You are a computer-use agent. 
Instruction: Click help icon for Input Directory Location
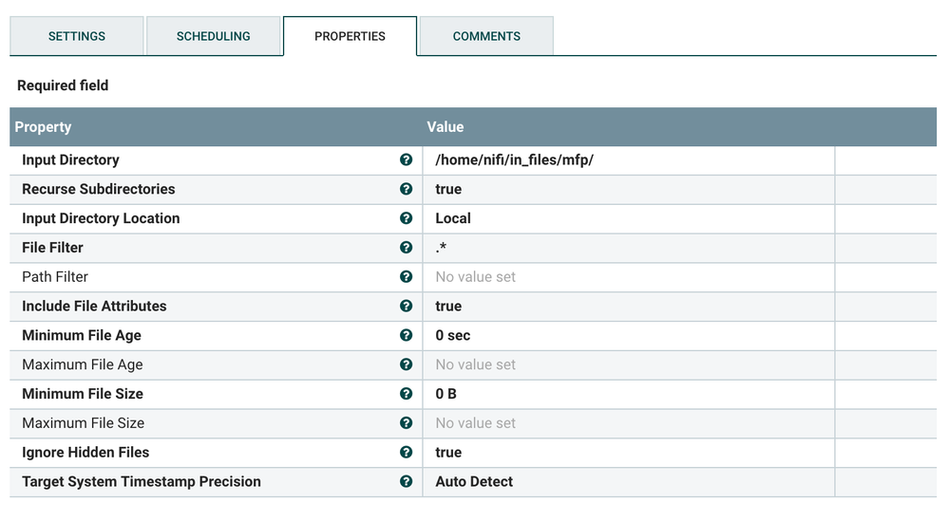coord(407,218)
